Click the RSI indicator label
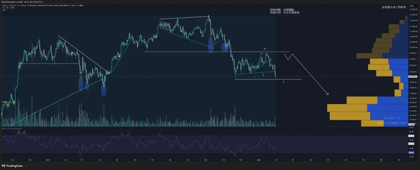Viewport: 420px width, 170px height. (x=4, y=128)
